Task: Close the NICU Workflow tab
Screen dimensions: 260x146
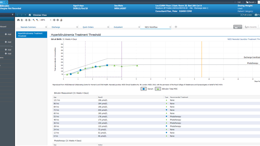Action: pos(170,27)
